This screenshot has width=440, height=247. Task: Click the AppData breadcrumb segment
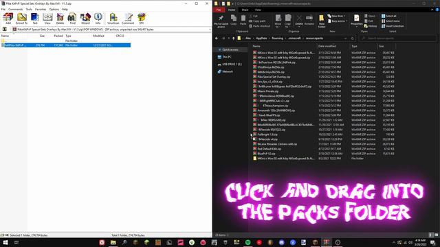[x=261, y=38]
